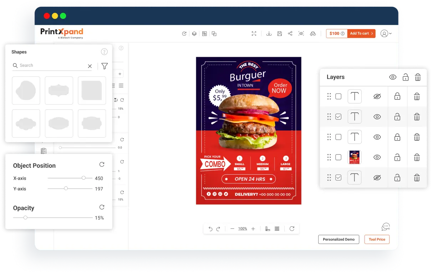Viewport: 432px width, 273px height.
Task: Click the Add To cart button
Action: click(361, 34)
